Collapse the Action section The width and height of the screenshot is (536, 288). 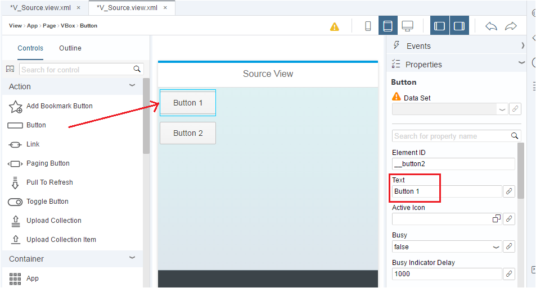(132, 85)
